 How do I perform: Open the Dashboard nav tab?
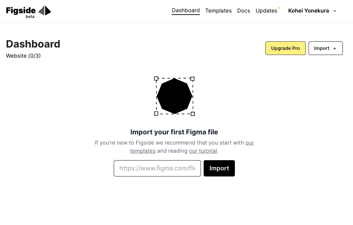[x=186, y=11]
